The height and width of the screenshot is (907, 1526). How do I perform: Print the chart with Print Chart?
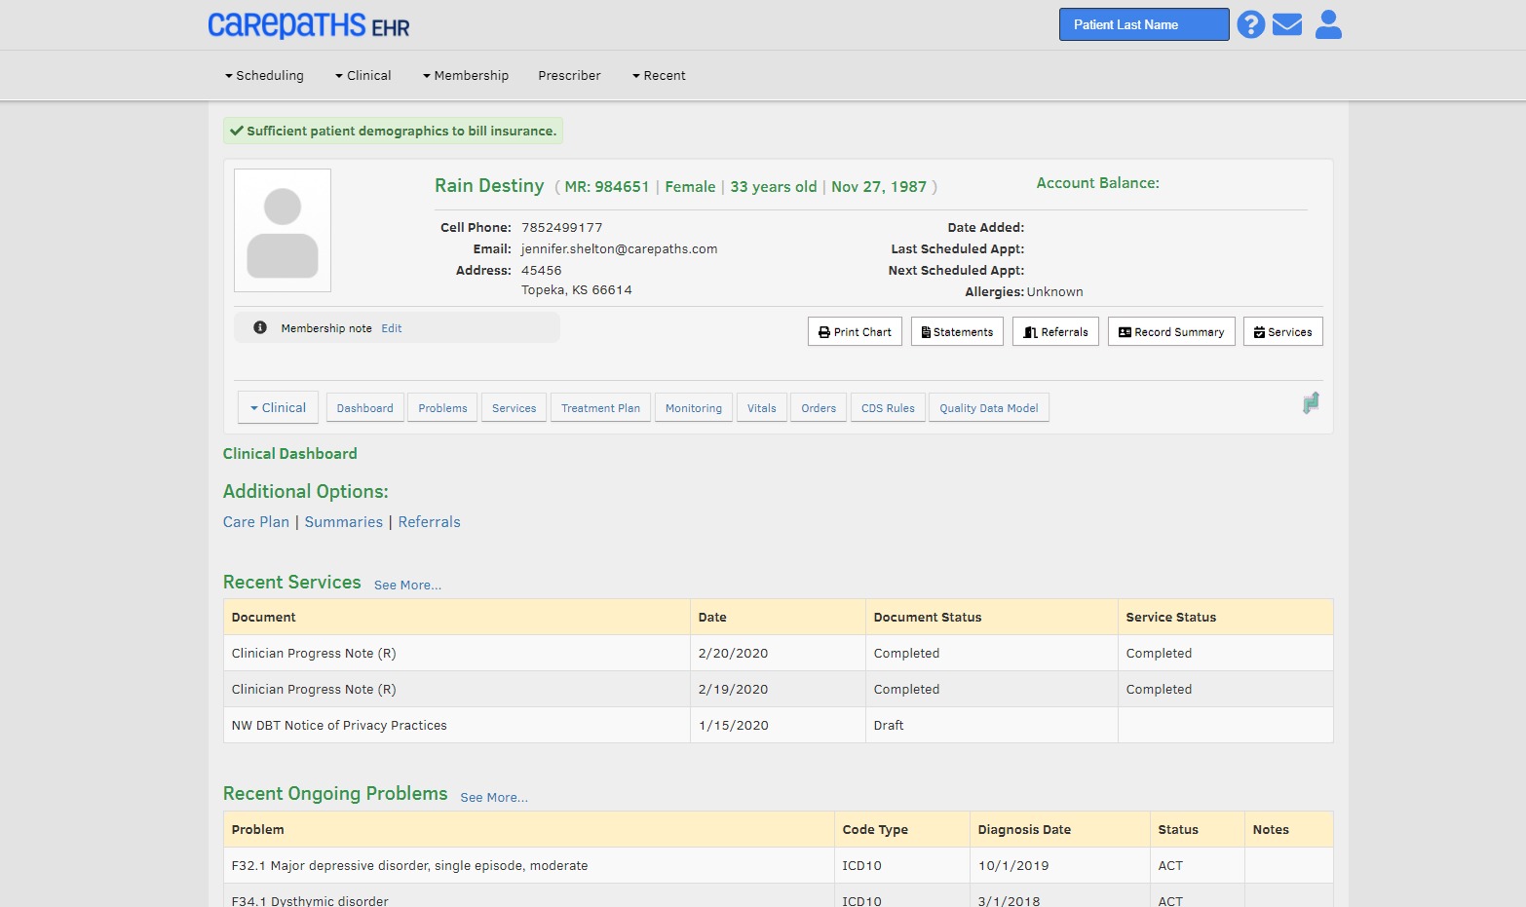pyautogui.click(x=855, y=331)
